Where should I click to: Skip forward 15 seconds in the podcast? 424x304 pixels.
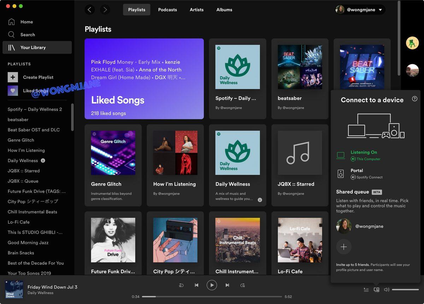tap(243, 285)
